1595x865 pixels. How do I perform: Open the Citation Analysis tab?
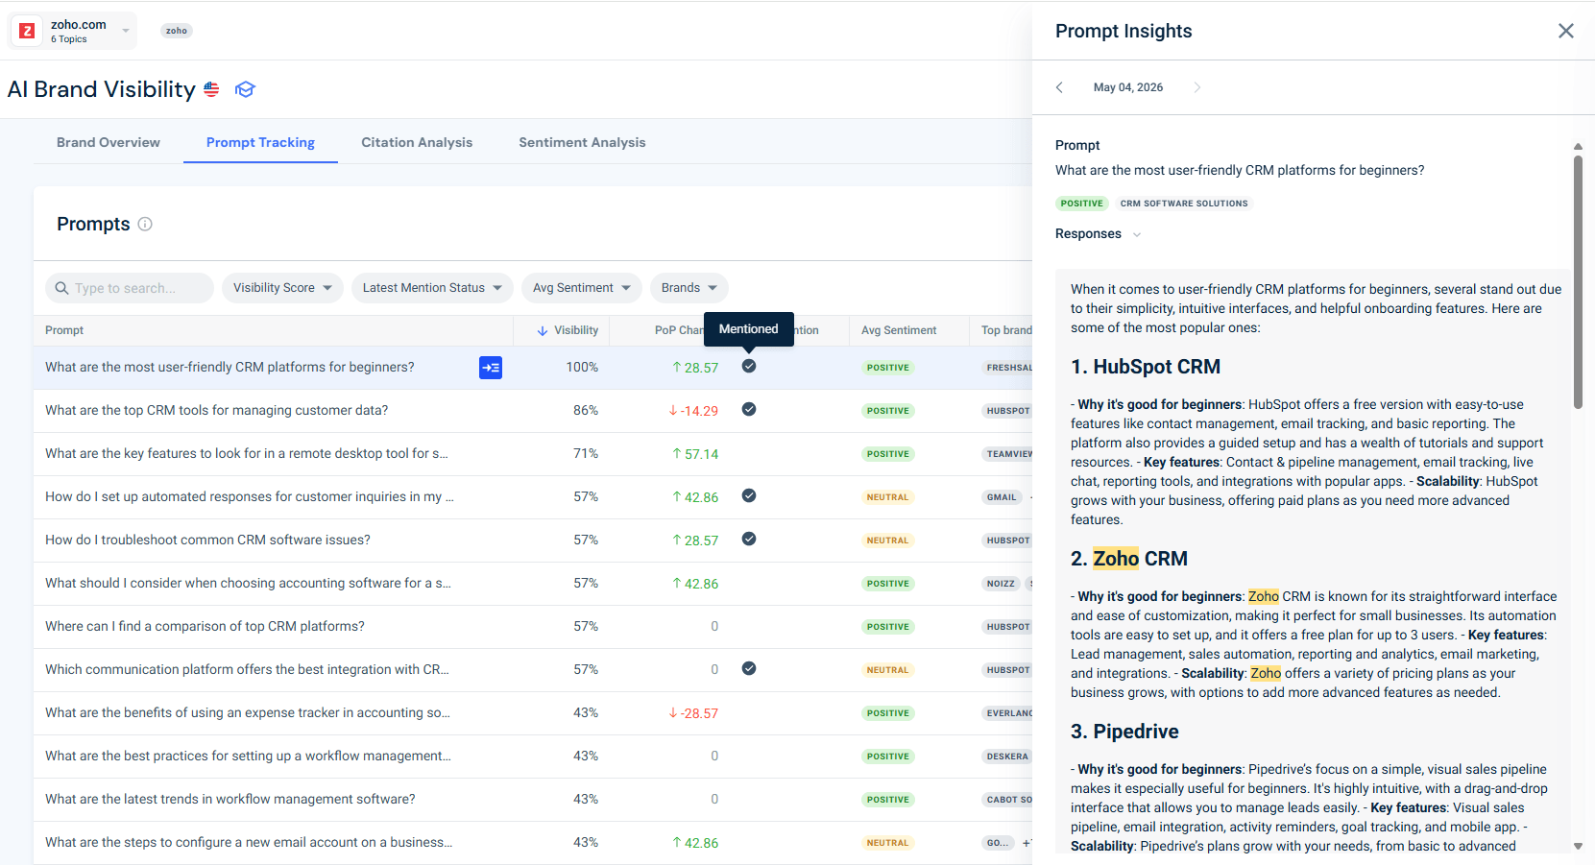(x=417, y=142)
